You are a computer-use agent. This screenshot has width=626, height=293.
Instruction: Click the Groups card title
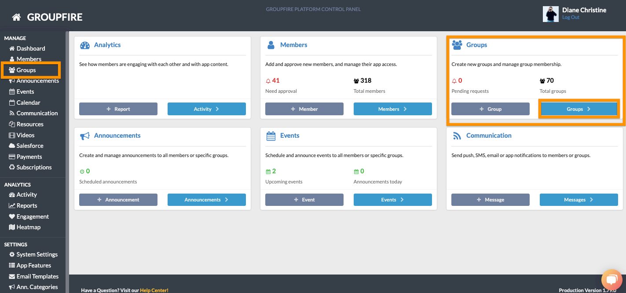(x=477, y=45)
